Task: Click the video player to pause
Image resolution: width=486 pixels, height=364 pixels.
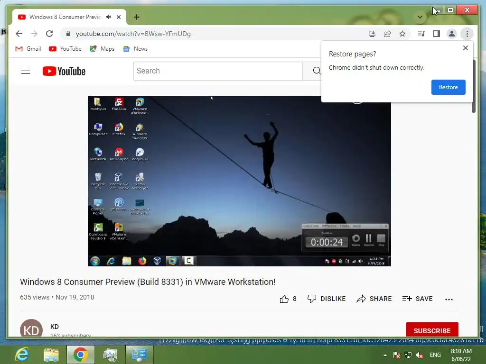Action: tap(239, 181)
